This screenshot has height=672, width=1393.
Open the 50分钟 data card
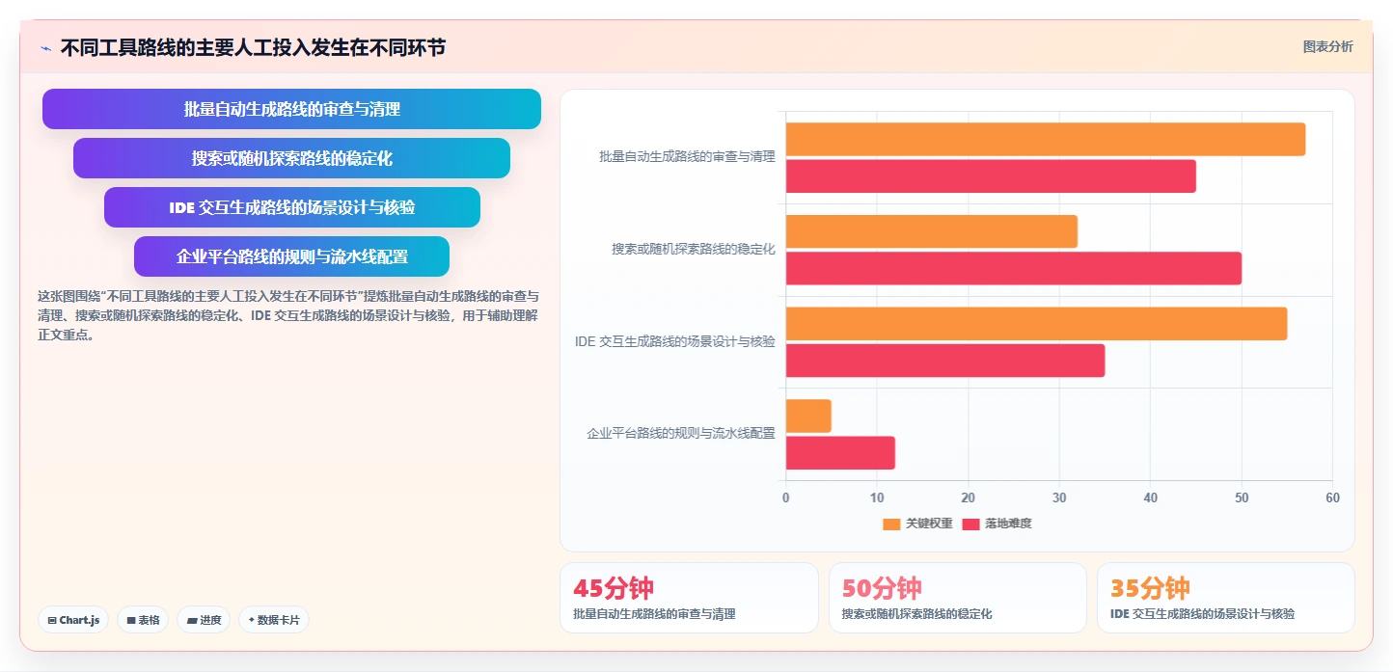click(x=958, y=598)
